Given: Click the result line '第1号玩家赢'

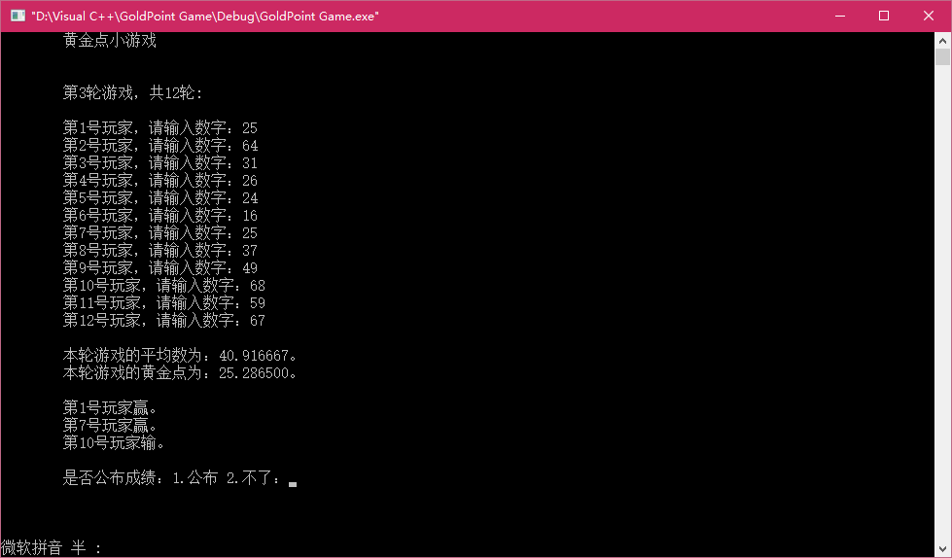Looking at the screenshot, I should (110, 408).
